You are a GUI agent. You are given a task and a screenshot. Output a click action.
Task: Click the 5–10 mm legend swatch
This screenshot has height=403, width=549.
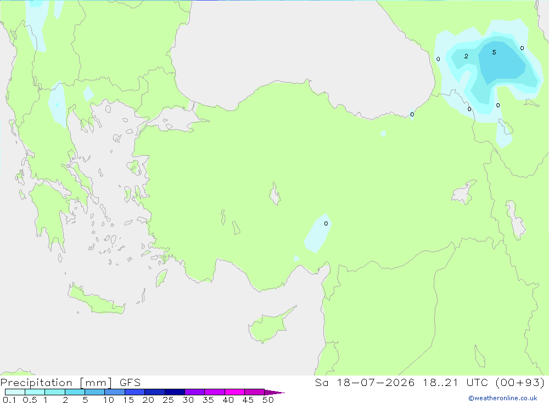pyautogui.click(x=94, y=392)
